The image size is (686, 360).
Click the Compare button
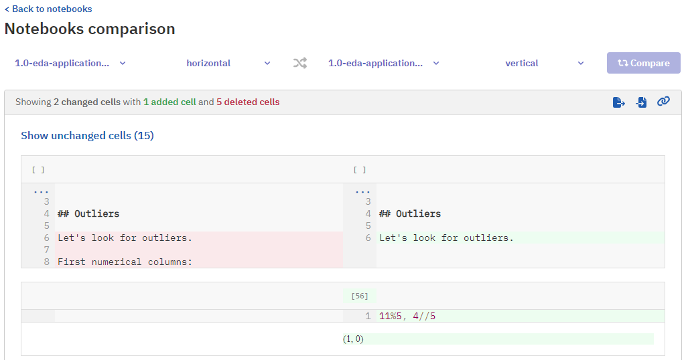tap(643, 63)
